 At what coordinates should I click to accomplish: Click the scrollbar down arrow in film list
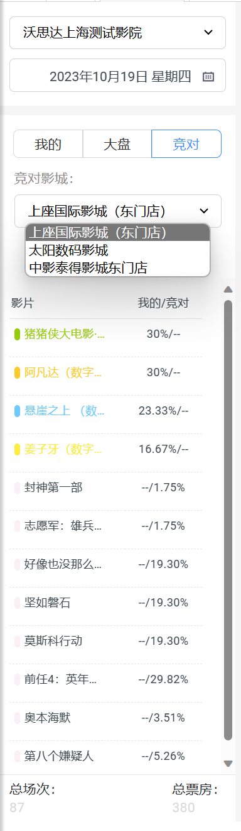(228, 763)
